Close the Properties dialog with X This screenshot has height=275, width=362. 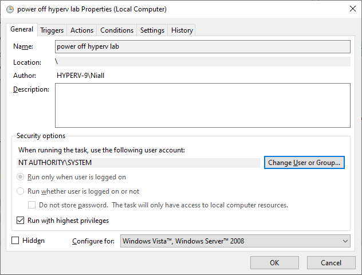352,9
